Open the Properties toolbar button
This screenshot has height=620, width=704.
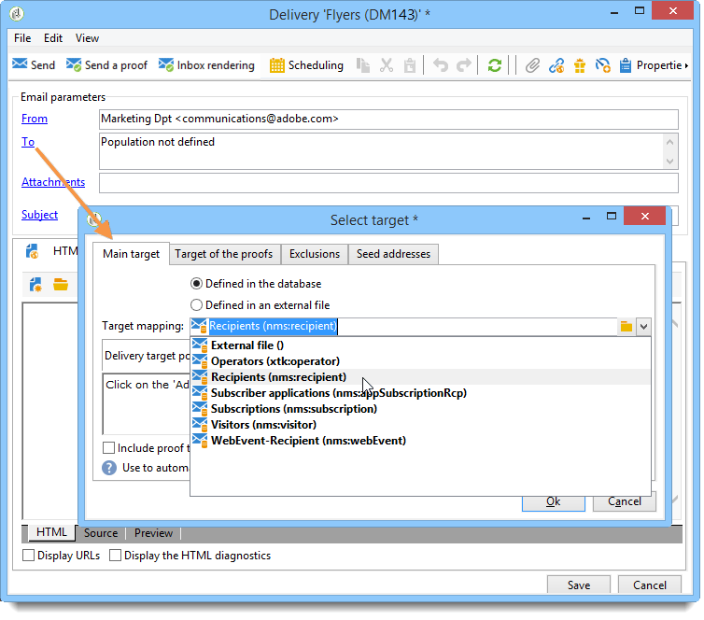tap(654, 65)
